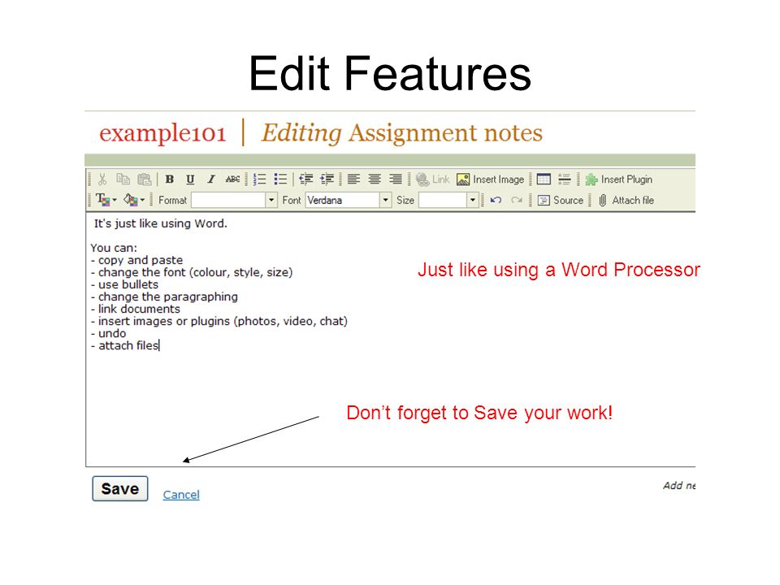Decrease indent with the outdent icon
The height and width of the screenshot is (585, 780).
[306, 179]
